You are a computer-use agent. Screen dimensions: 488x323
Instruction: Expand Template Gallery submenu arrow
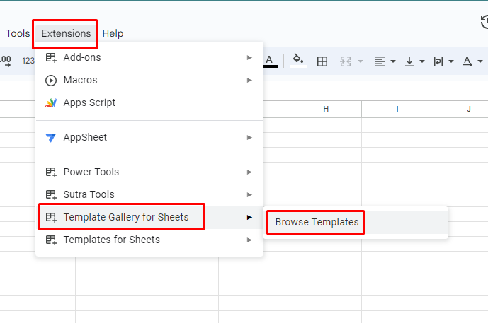pos(249,217)
